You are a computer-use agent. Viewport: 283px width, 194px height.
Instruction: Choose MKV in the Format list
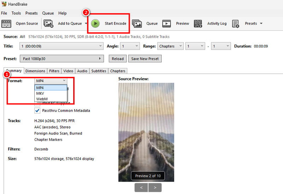(51, 93)
